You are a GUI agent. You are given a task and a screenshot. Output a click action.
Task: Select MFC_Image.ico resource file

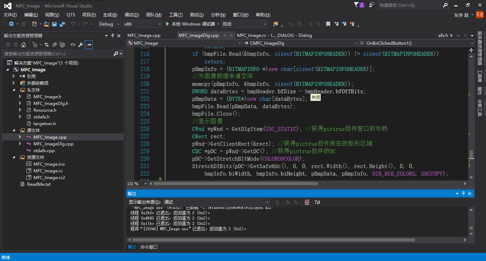49,164
